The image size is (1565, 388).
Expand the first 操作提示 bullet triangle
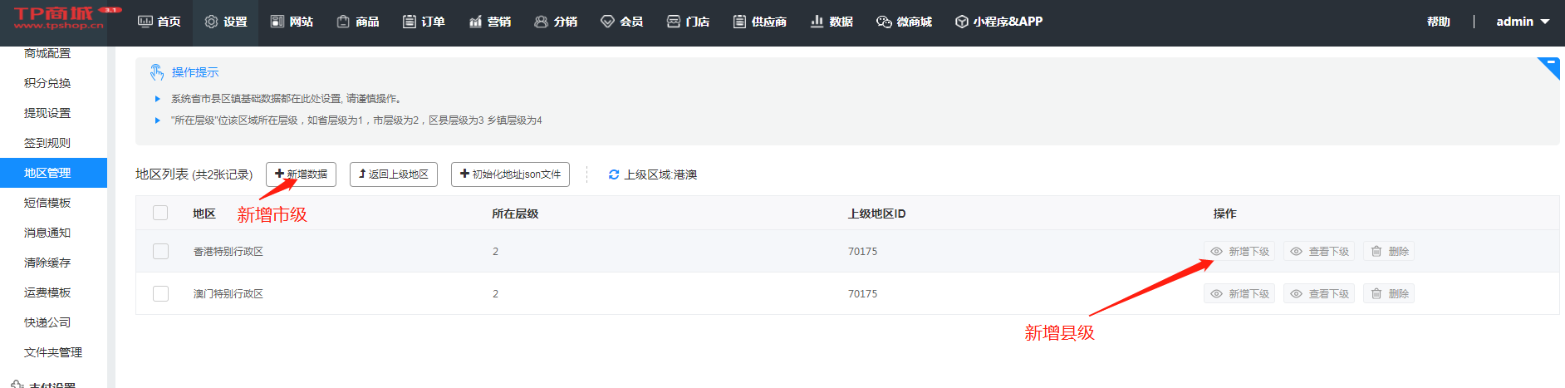[x=157, y=99]
